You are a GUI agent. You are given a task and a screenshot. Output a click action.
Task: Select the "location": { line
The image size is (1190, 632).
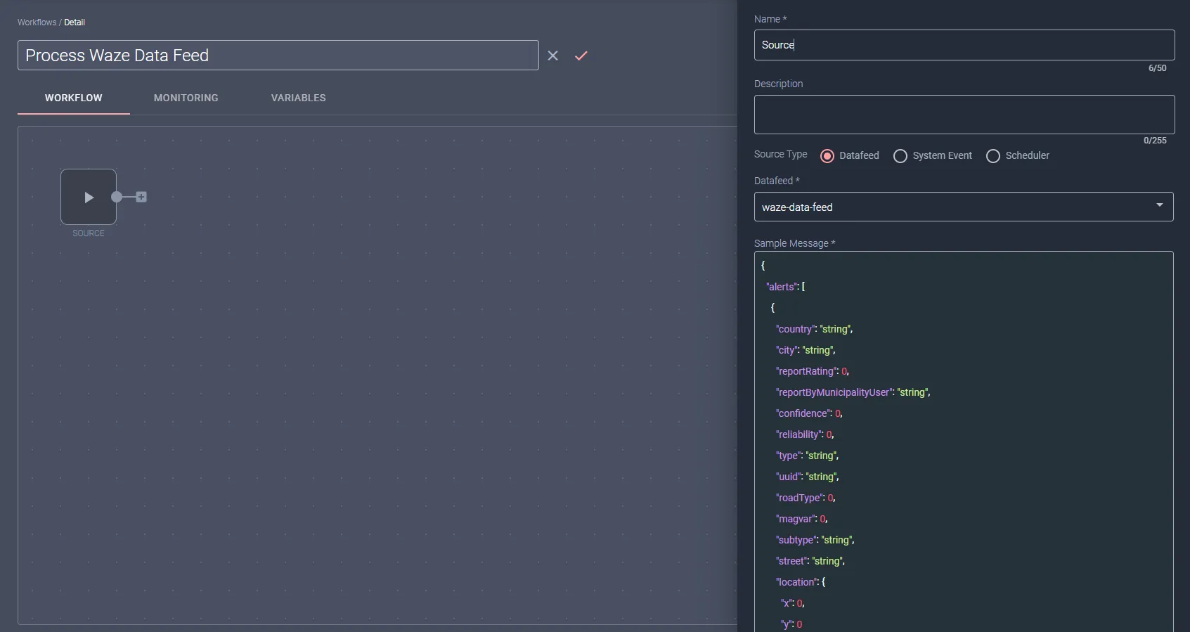[801, 582]
